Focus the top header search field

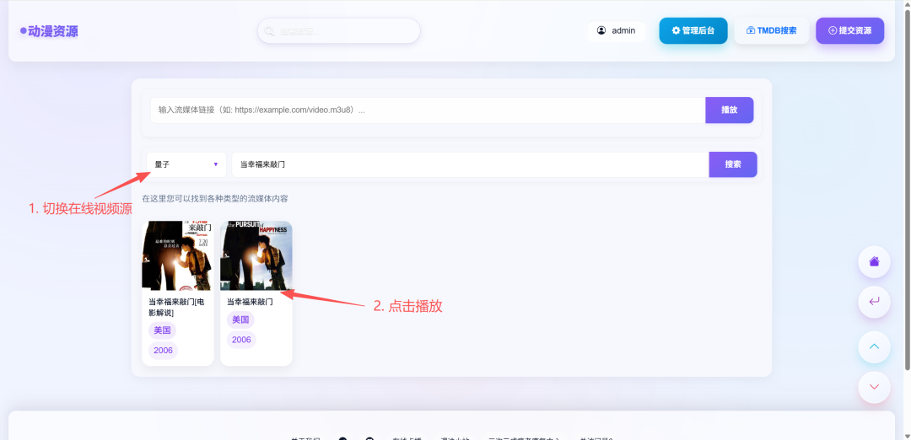[x=339, y=30]
